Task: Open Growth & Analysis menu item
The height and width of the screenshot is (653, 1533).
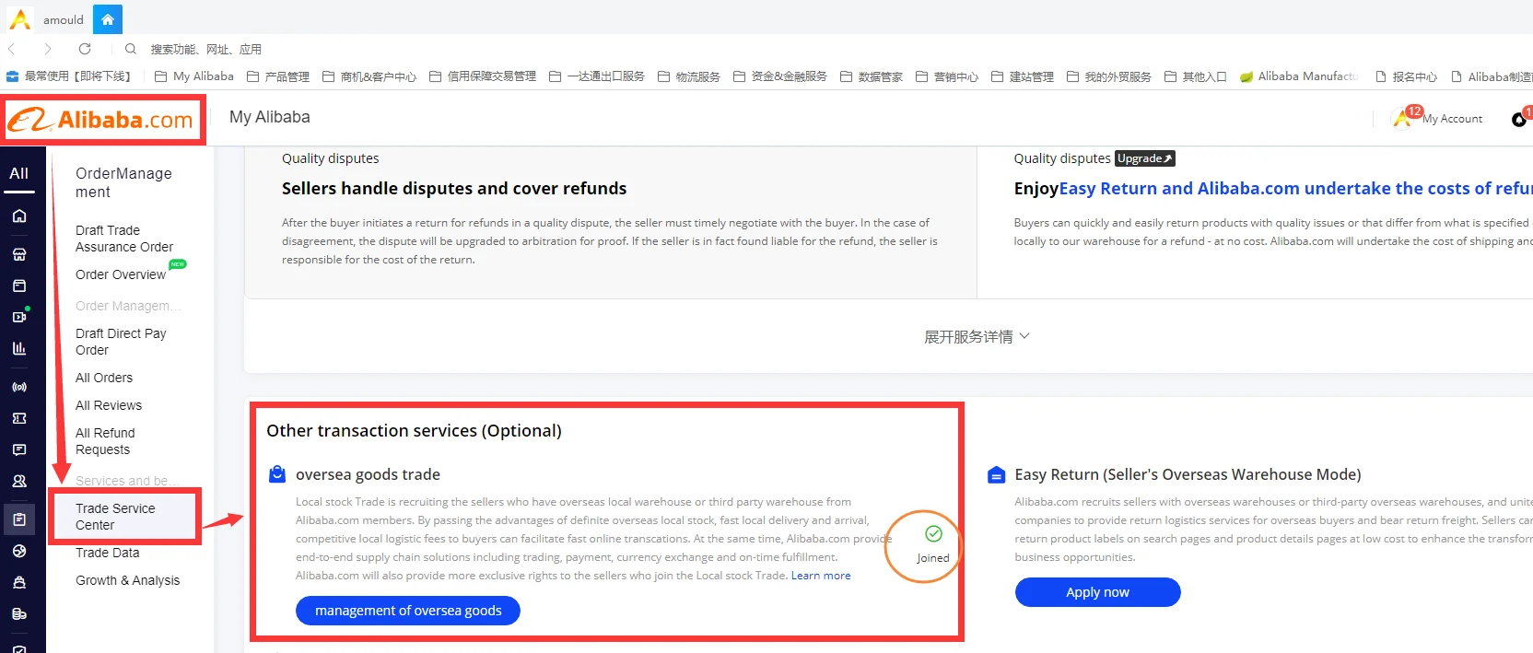Action: point(128,580)
